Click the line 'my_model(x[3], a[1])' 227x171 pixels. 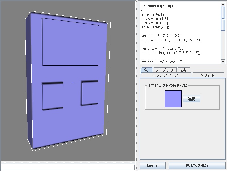[158, 6]
